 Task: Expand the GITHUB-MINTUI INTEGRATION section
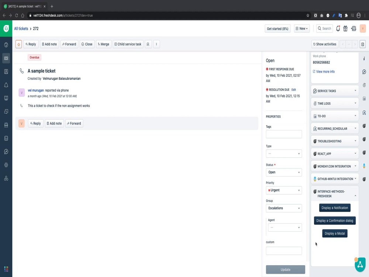click(335, 179)
